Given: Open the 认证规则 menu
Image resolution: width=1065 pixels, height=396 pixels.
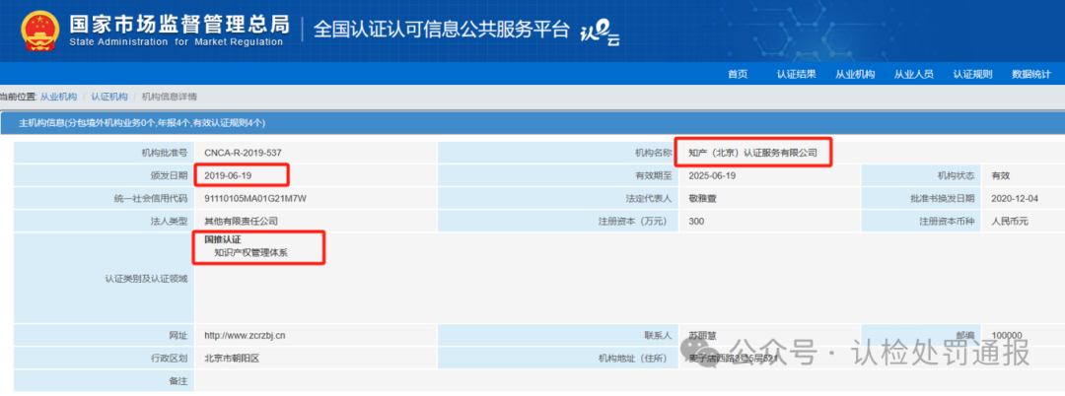Looking at the screenshot, I should pos(972,75).
